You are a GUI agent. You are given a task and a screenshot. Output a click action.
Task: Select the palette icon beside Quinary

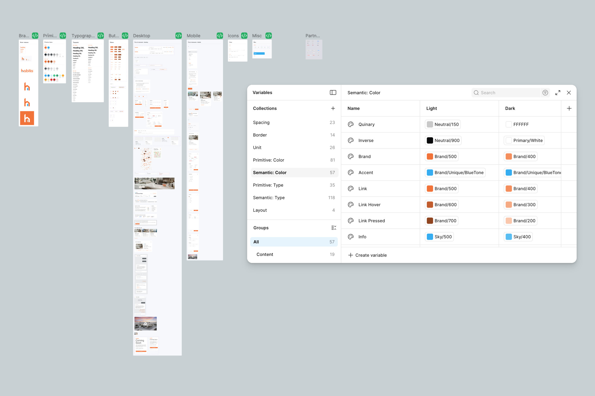pyautogui.click(x=350, y=124)
